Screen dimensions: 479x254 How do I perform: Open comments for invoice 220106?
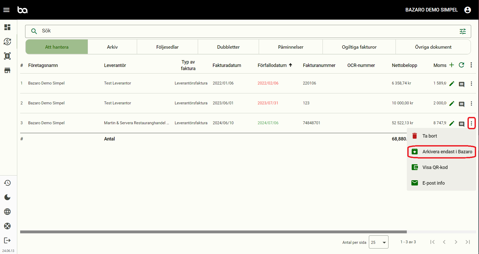[462, 84]
